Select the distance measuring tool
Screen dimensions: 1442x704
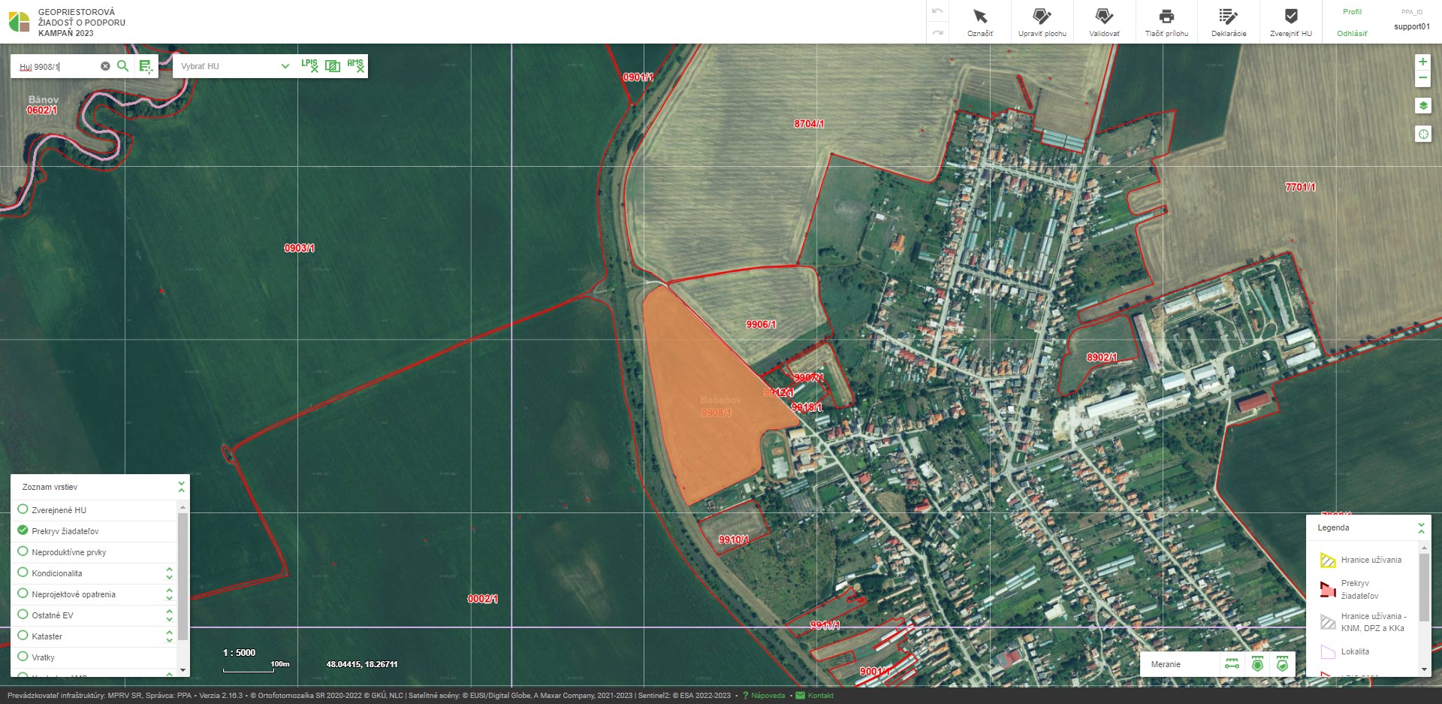tap(1232, 664)
